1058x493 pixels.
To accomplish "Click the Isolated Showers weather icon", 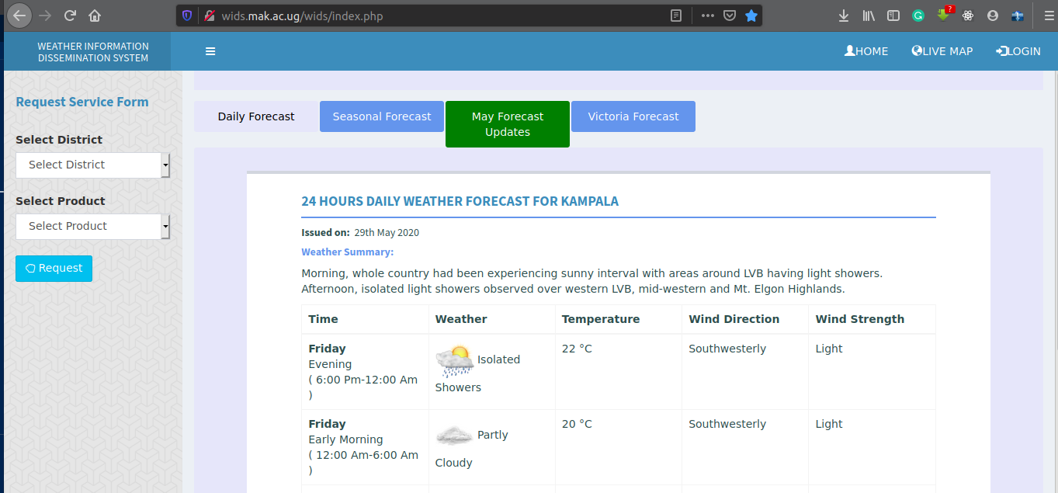I will 455,362.
